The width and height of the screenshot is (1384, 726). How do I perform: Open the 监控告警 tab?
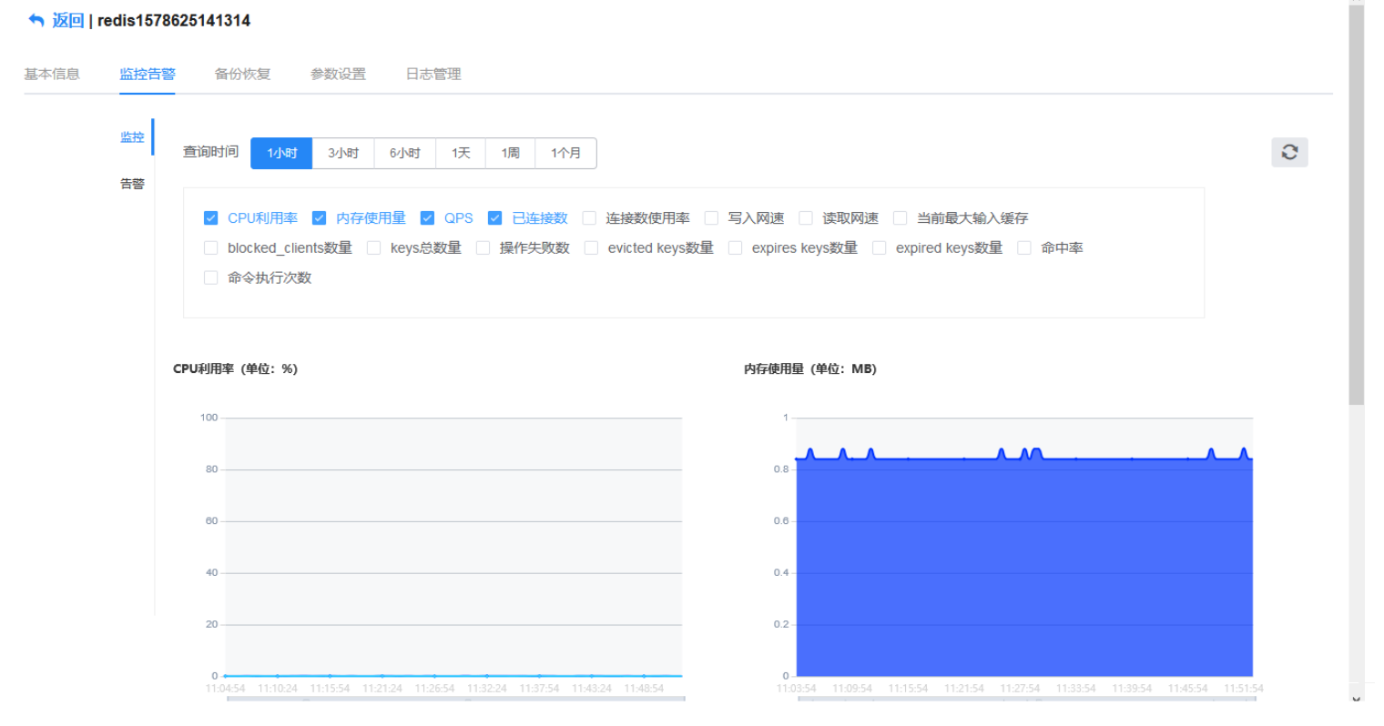pos(148,74)
